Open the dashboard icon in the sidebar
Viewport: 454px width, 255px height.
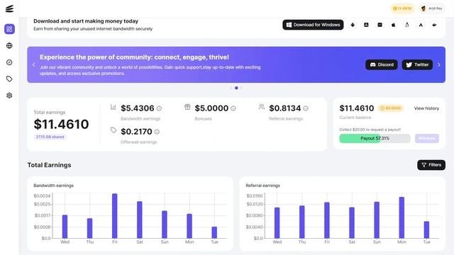(x=9, y=29)
